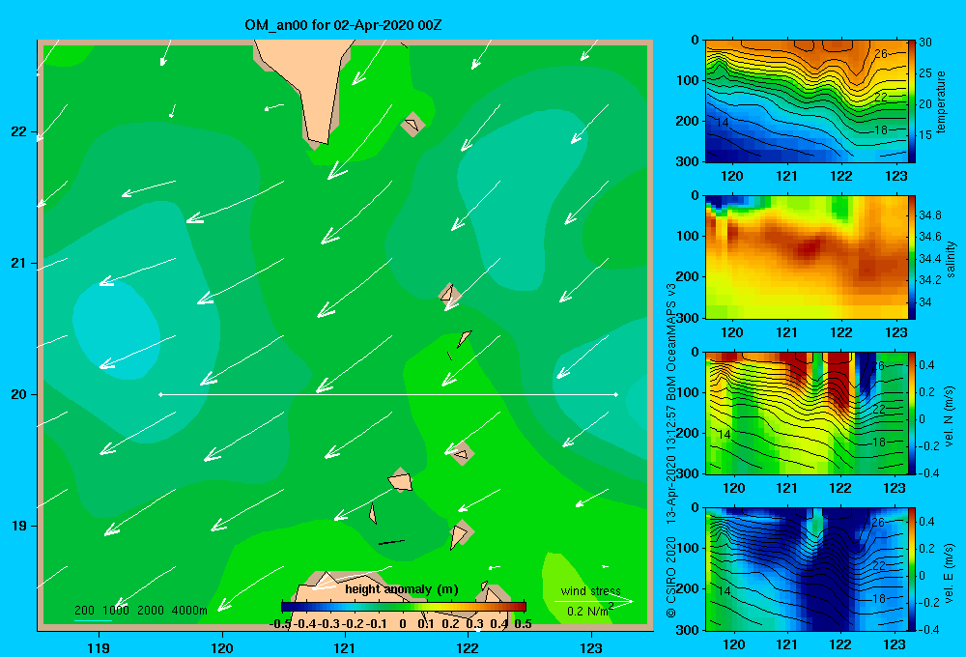966x657 pixels.
Task: Click the 'vel. N (m/s)' axis label
Action: [x=950, y=416]
